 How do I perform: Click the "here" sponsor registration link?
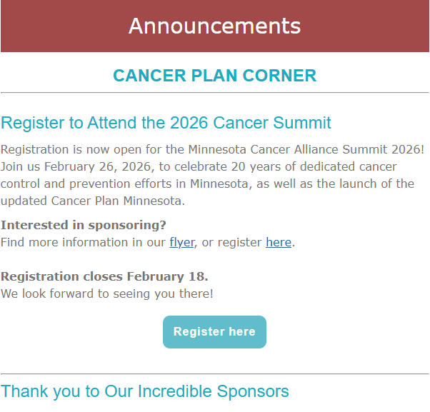pyautogui.click(x=278, y=242)
